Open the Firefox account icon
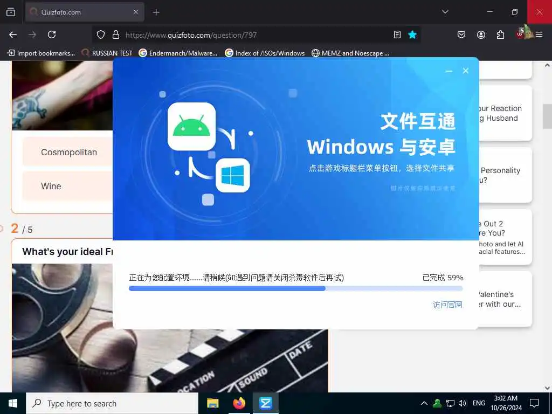The height and width of the screenshot is (414, 552). pos(481,34)
